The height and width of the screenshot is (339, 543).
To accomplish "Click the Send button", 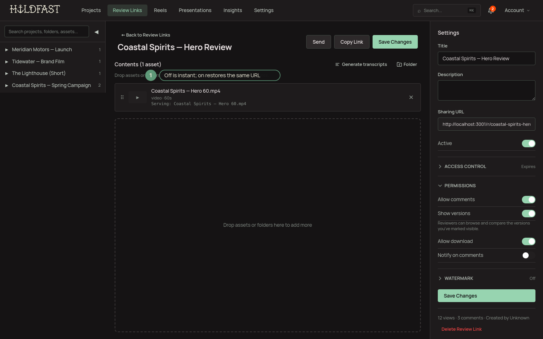I will [319, 42].
